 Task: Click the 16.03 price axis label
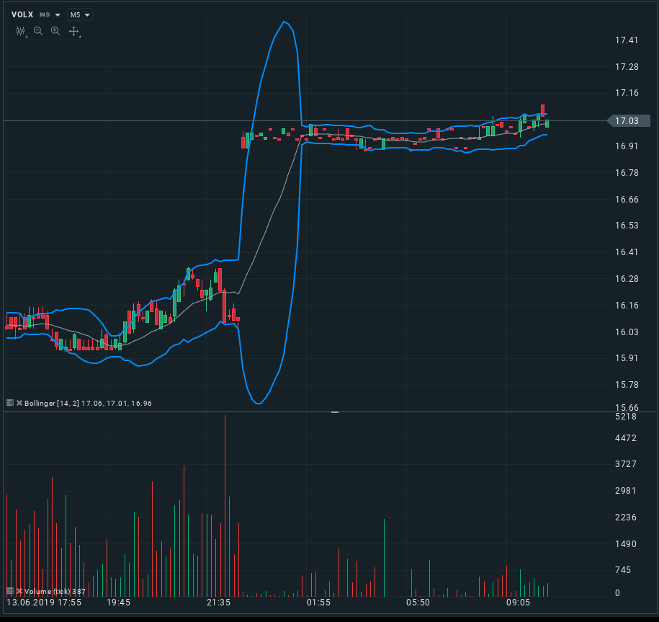pos(627,332)
